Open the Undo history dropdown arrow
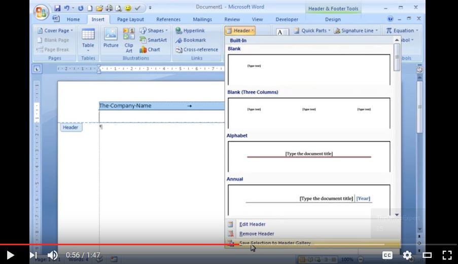Screen dimensions: 458x264 [x=73, y=8]
